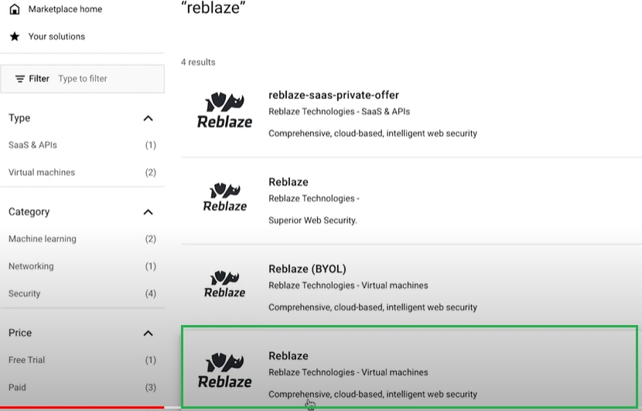Collapse the Category filter section
The height and width of the screenshot is (411, 642).
point(149,212)
